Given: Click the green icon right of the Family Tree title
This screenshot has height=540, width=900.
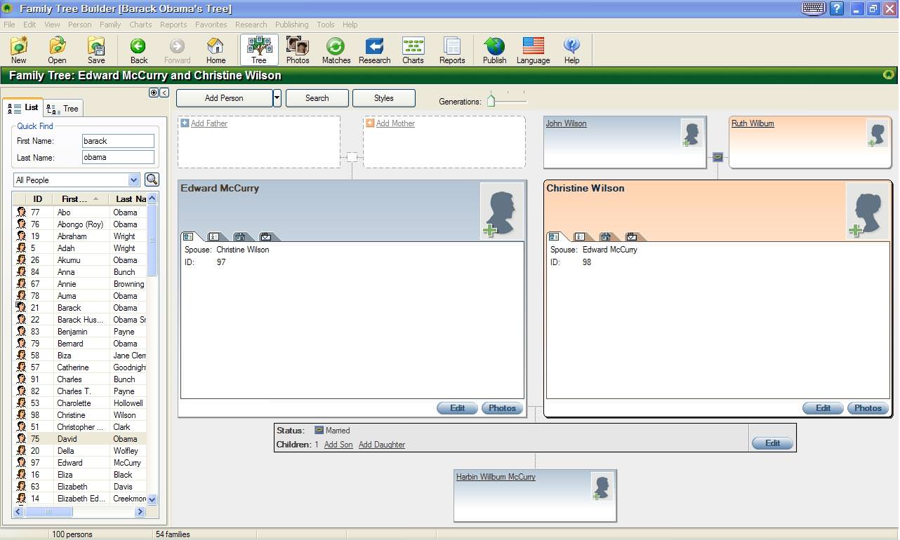Looking at the screenshot, I should [888, 75].
